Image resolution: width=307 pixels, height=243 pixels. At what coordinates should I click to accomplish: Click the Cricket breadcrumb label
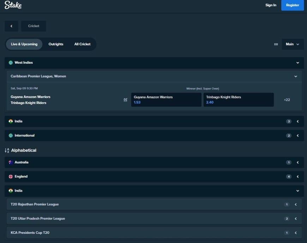(x=34, y=26)
